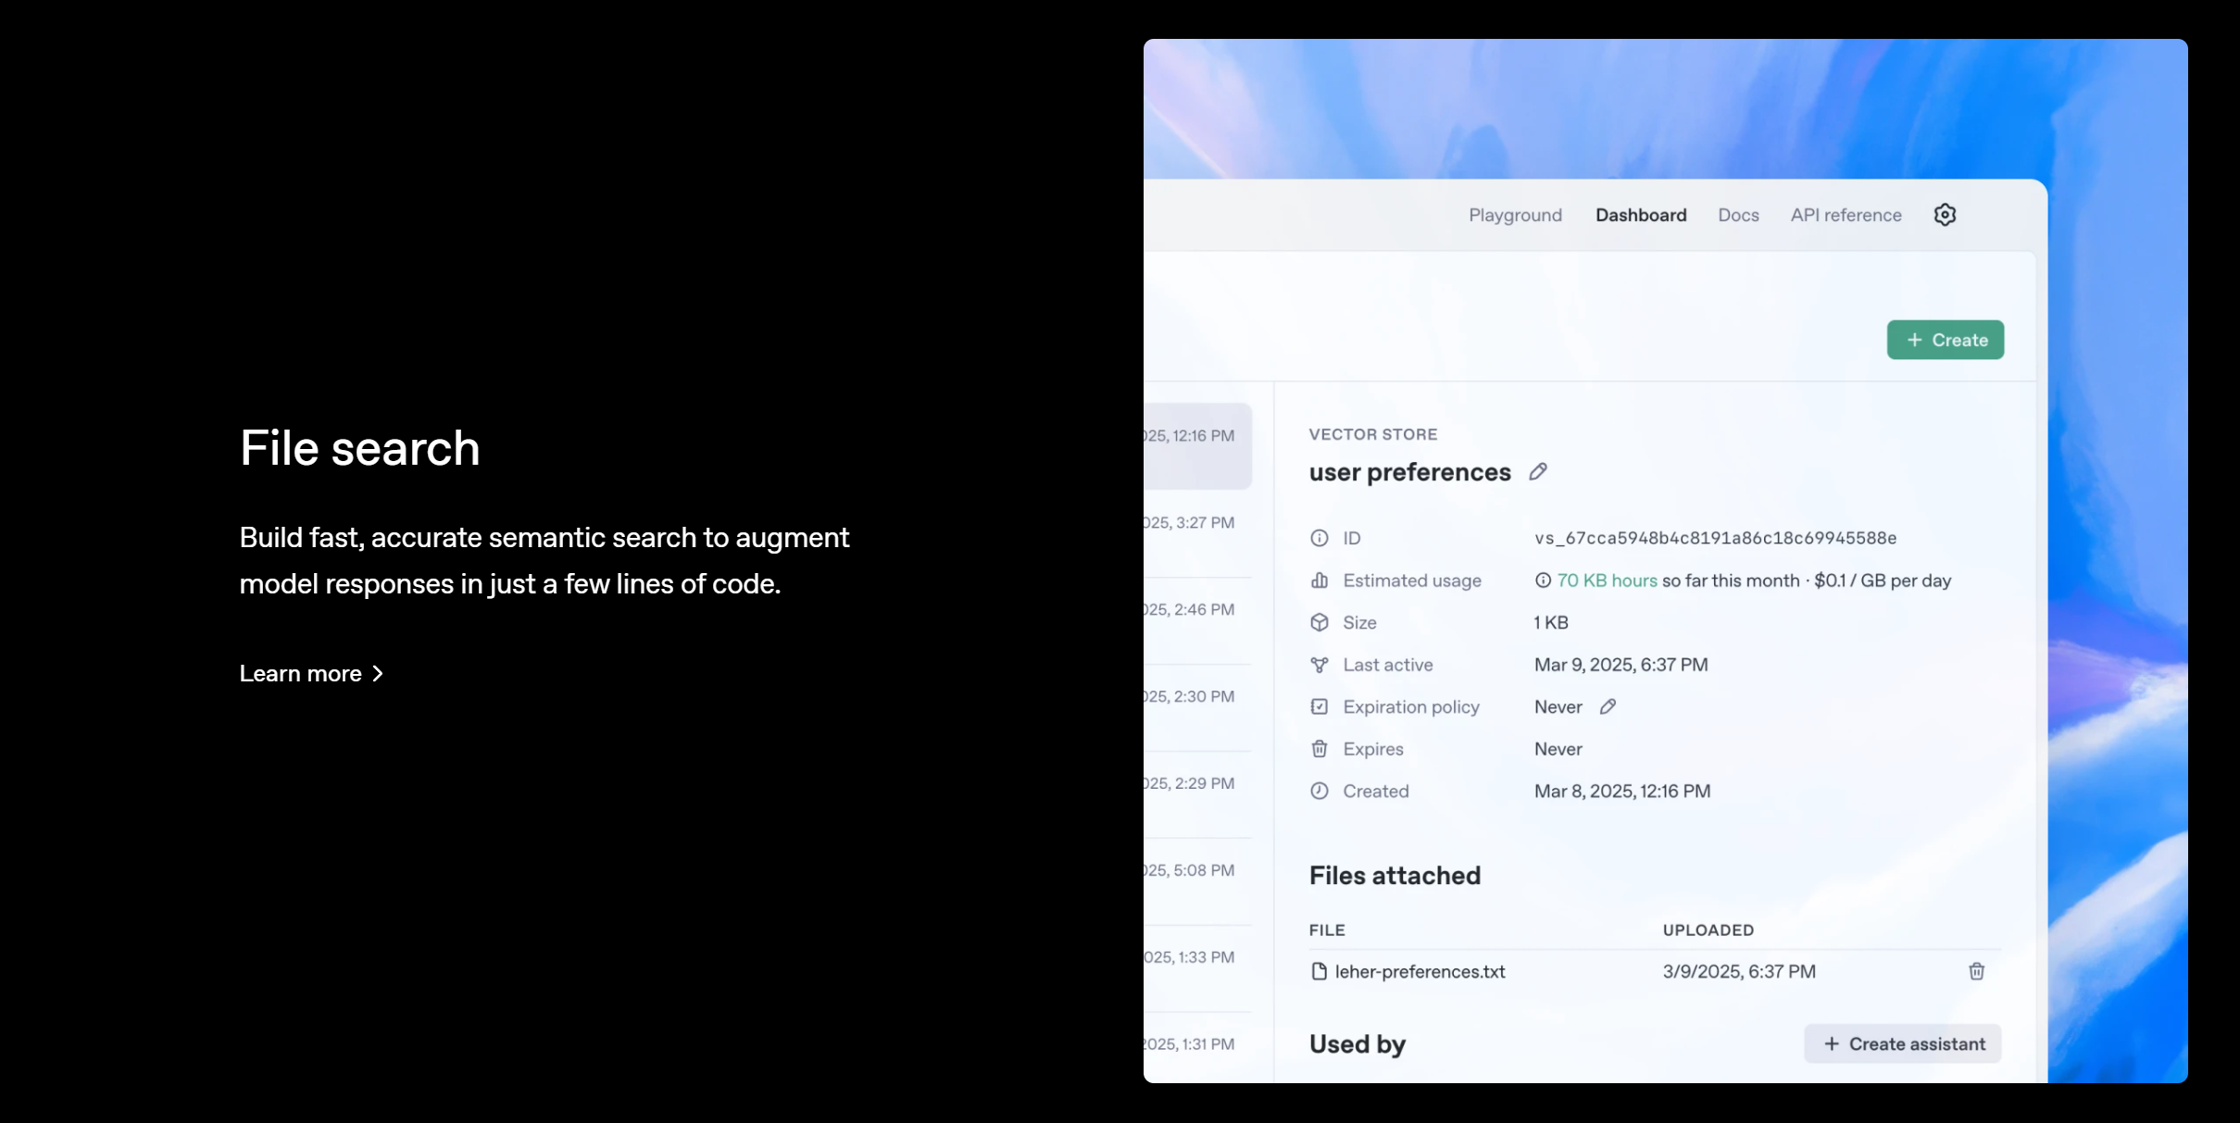
Task: Select the vector store ID text
Action: (x=1715, y=538)
